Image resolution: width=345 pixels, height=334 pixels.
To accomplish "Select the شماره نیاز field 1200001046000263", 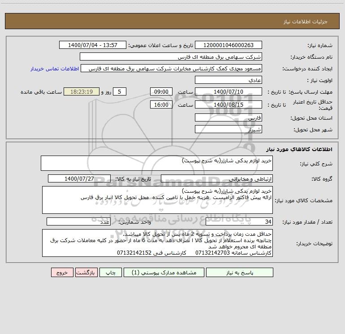I will [229, 45].
